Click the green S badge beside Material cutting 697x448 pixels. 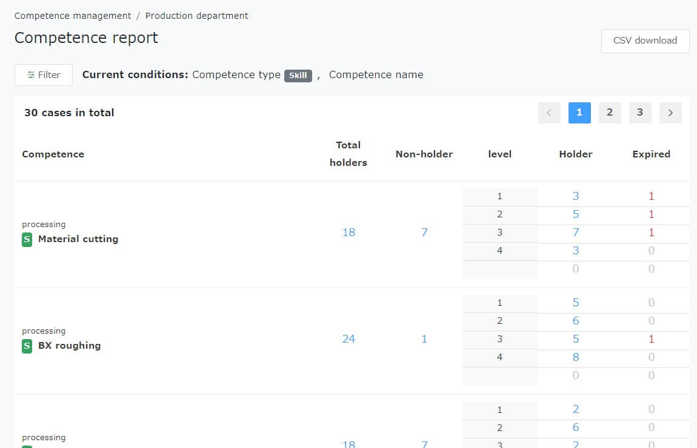27,239
